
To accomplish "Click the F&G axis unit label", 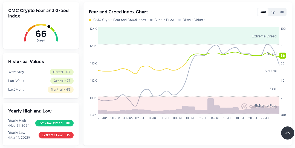I will point(283,115).
